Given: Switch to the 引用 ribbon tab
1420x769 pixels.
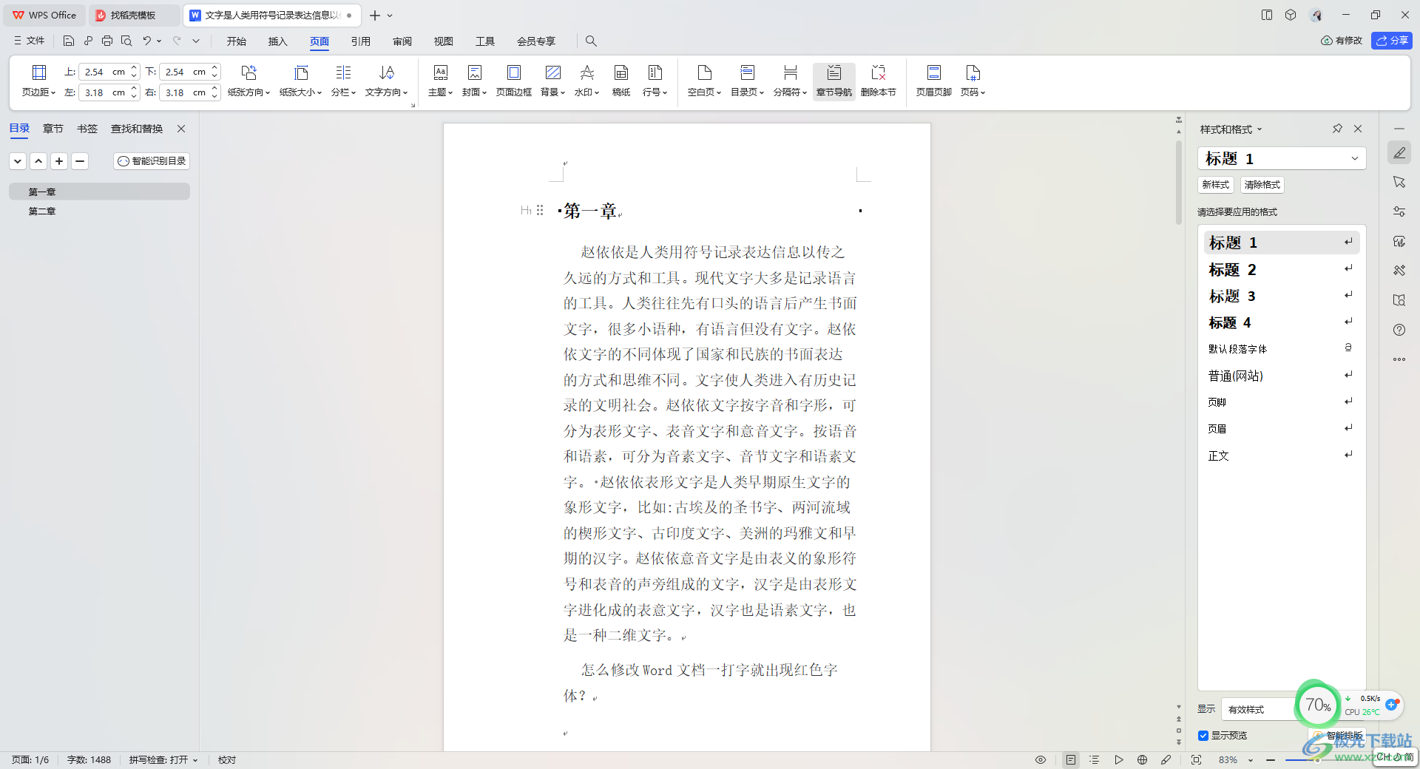Looking at the screenshot, I should click(361, 41).
